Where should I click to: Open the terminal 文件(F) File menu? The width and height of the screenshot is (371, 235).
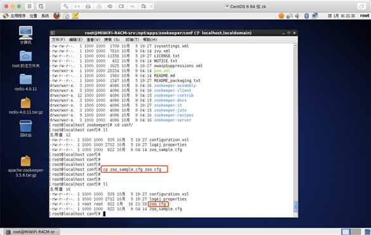click(58, 39)
